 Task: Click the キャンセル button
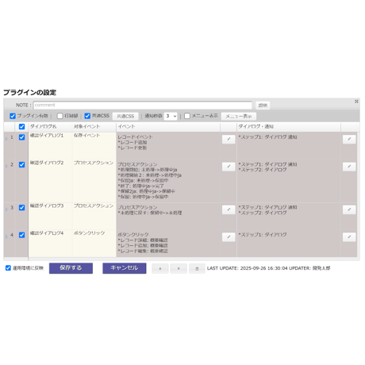(125, 268)
